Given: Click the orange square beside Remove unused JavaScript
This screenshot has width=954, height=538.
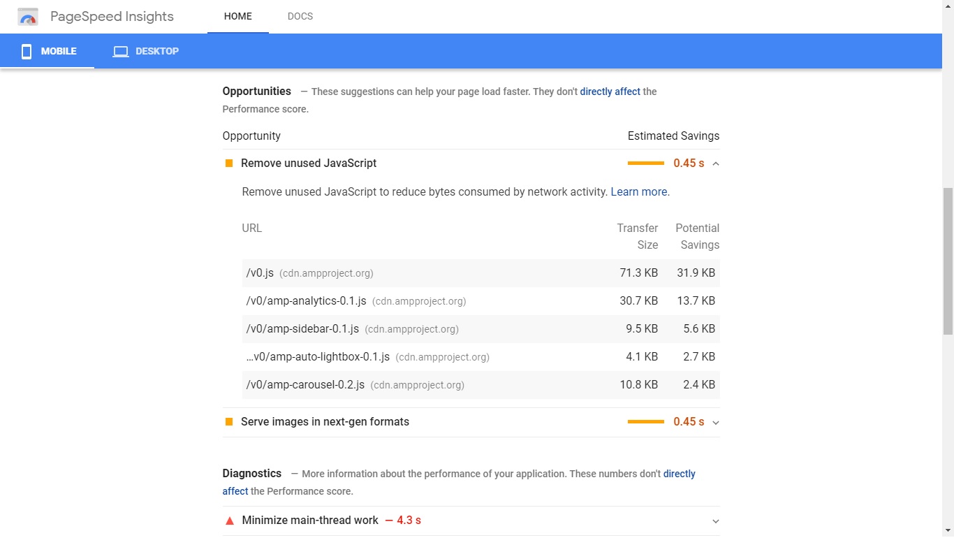Looking at the screenshot, I should [x=228, y=163].
